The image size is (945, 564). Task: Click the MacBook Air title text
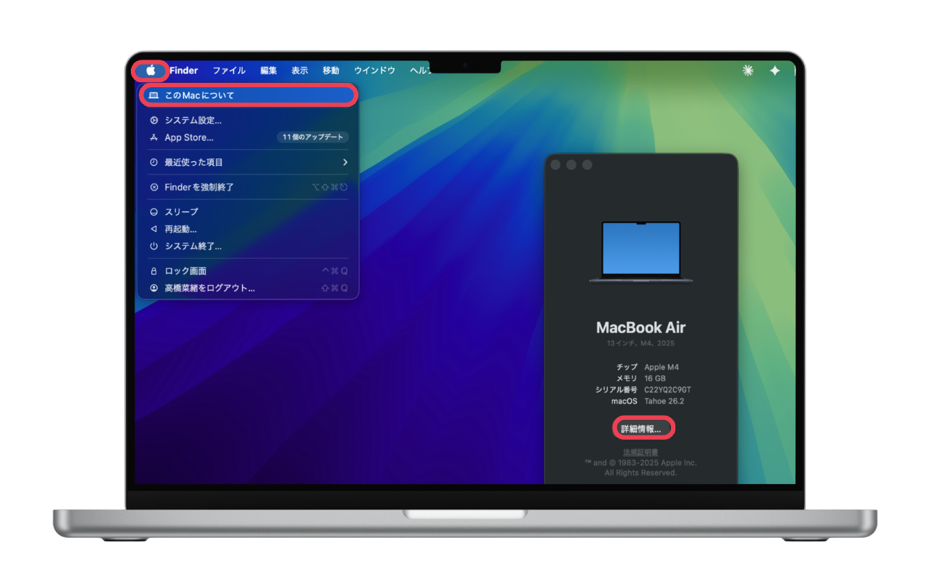coord(641,328)
